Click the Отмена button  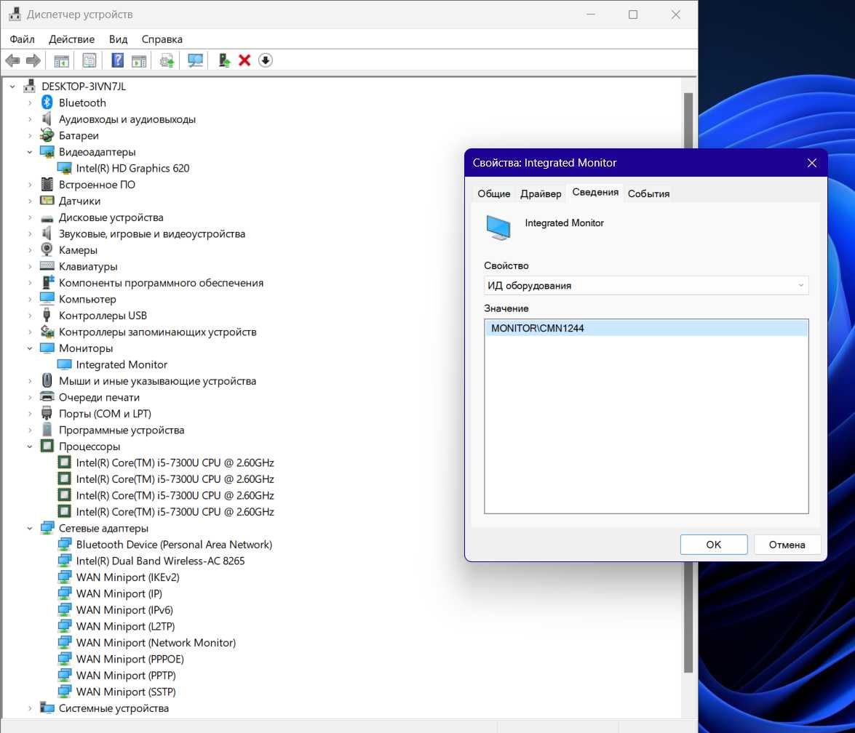click(787, 545)
